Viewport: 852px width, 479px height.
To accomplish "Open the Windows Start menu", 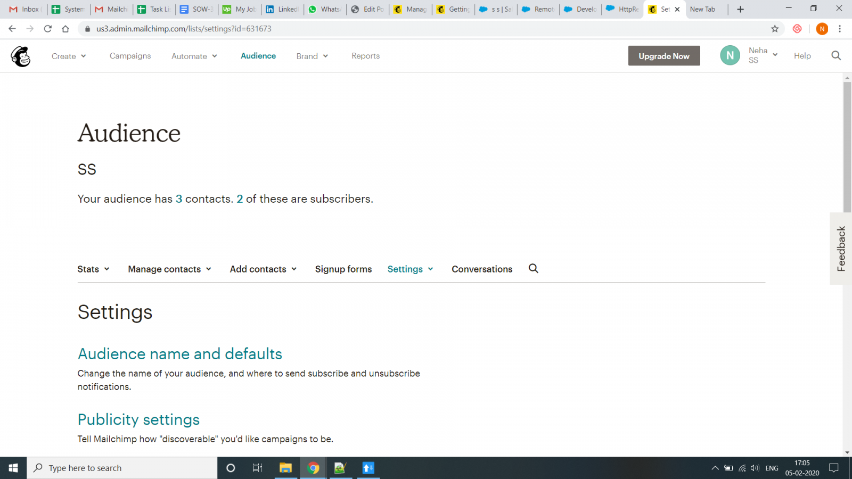I will (13, 468).
